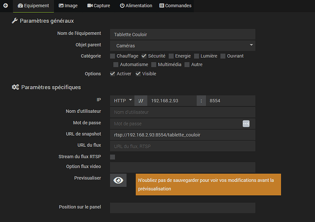Focus the Nom d'utilisateur input
Viewport: 315px width, 222px height.
click(x=183, y=112)
